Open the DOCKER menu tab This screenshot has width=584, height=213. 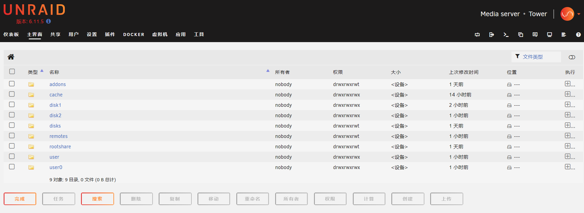[x=134, y=34]
